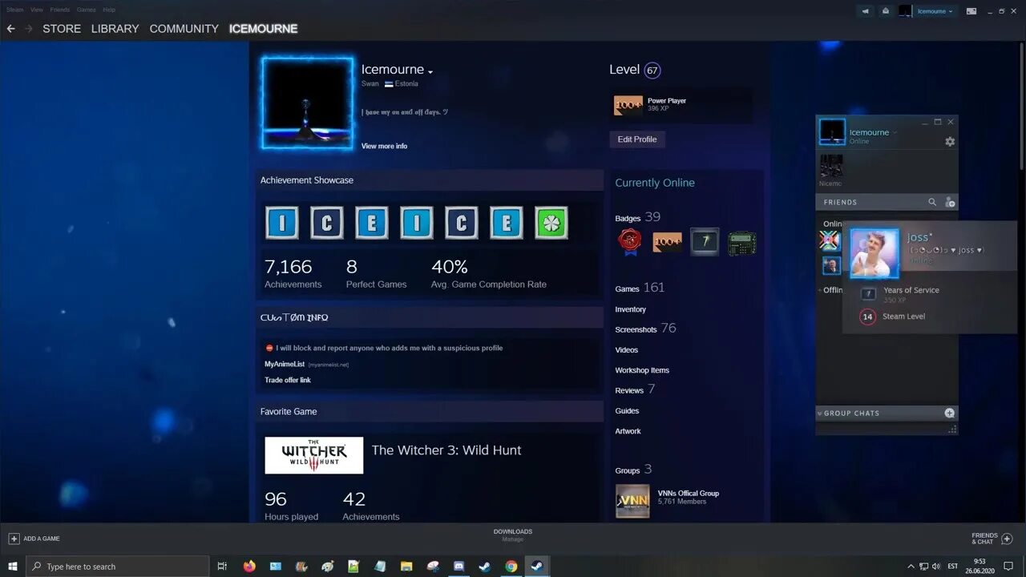This screenshot has width=1026, height=577.
Task: Open the Help menu
Action: tap(109, 10)
